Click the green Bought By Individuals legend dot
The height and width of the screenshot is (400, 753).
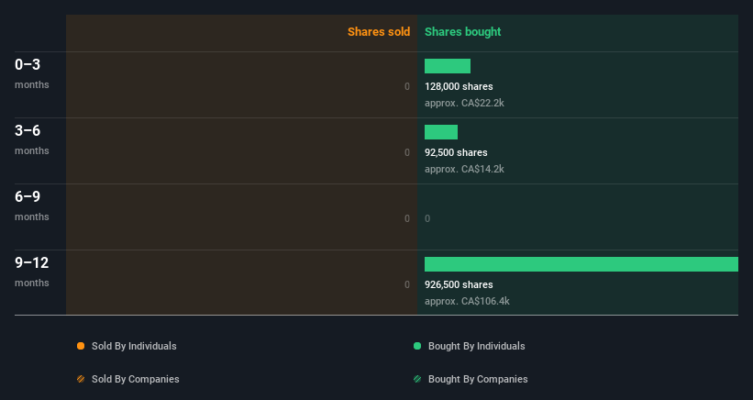point(417,346)
